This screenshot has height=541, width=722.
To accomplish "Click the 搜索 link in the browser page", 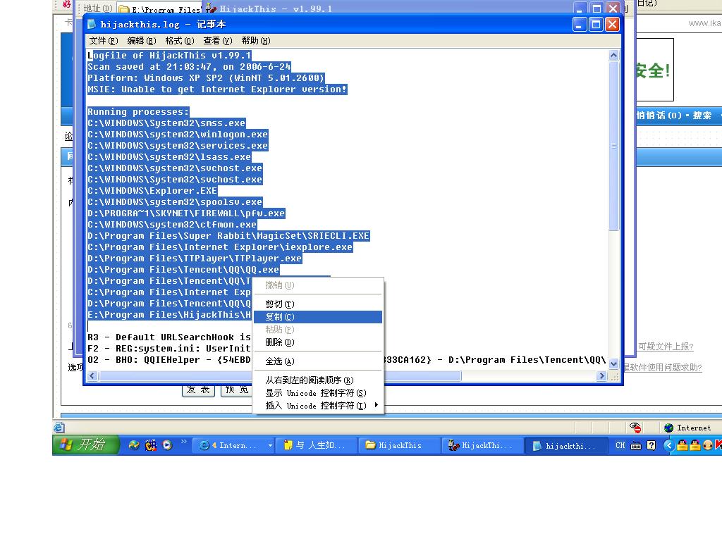I will click(x=702, y=116).
